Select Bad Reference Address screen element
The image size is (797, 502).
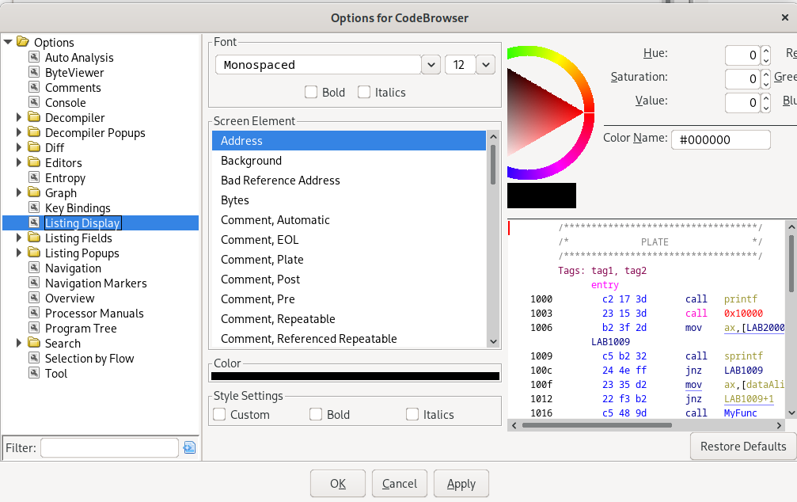pyautogui.click(x=349, y=181)
